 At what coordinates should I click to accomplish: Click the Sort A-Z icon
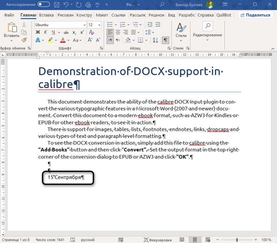(x=155, y=40)
